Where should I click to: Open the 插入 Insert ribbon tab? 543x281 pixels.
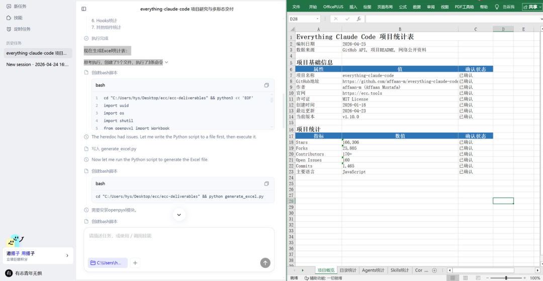pos(353,7)
